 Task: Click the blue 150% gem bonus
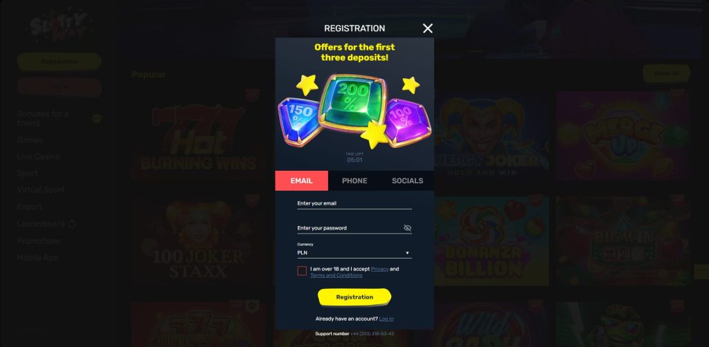tap(298, 121)
